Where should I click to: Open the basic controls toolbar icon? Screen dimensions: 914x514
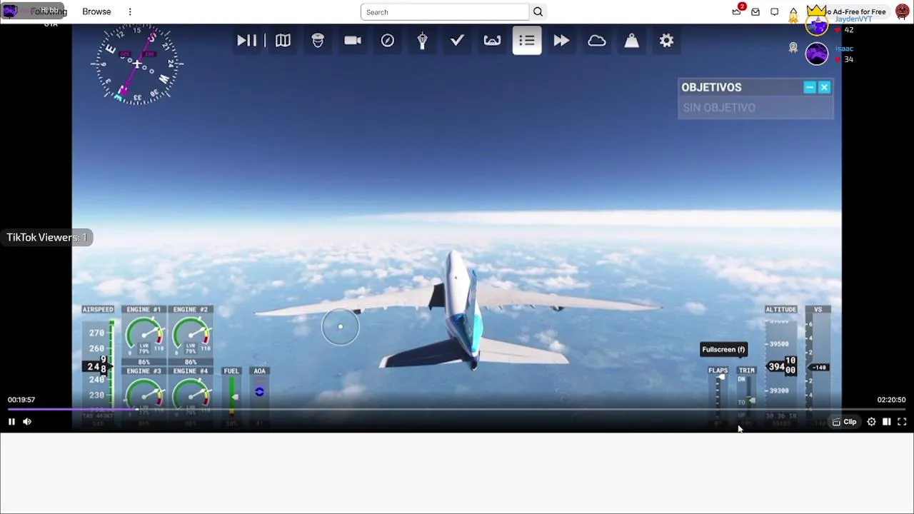coord(492,41)
